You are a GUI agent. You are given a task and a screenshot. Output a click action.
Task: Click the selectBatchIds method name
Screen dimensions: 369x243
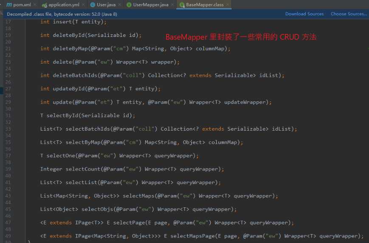(88, 129)
